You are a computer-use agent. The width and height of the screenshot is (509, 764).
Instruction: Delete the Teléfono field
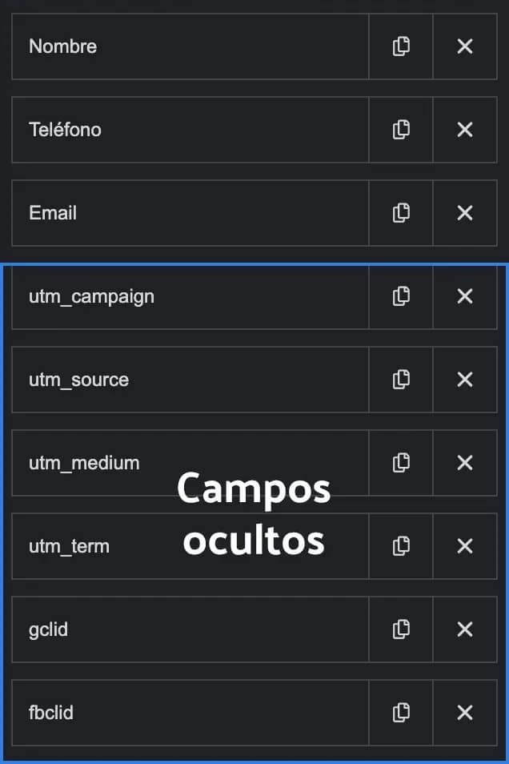click(x=465, y=130)
